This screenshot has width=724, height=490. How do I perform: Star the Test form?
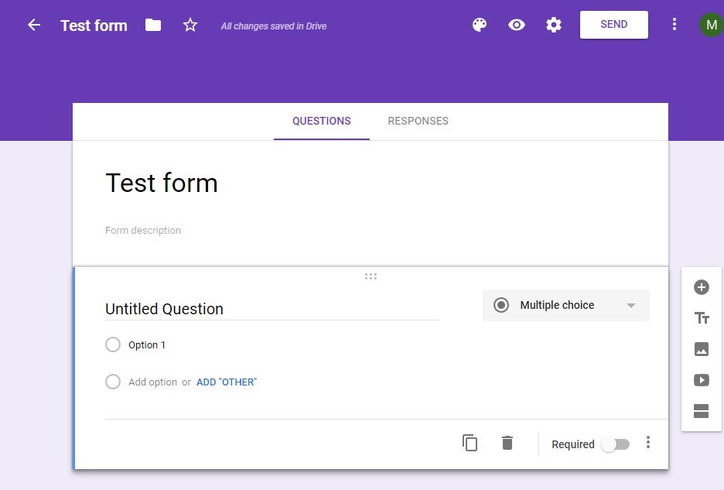point(190,25)
